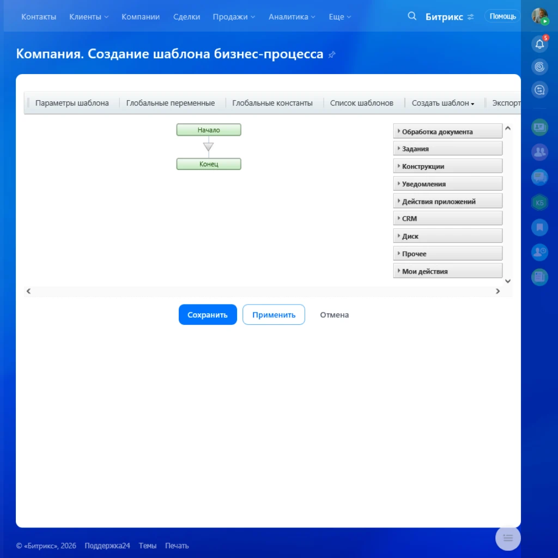Open the Еще menu dropdown

tap(339, 16)
